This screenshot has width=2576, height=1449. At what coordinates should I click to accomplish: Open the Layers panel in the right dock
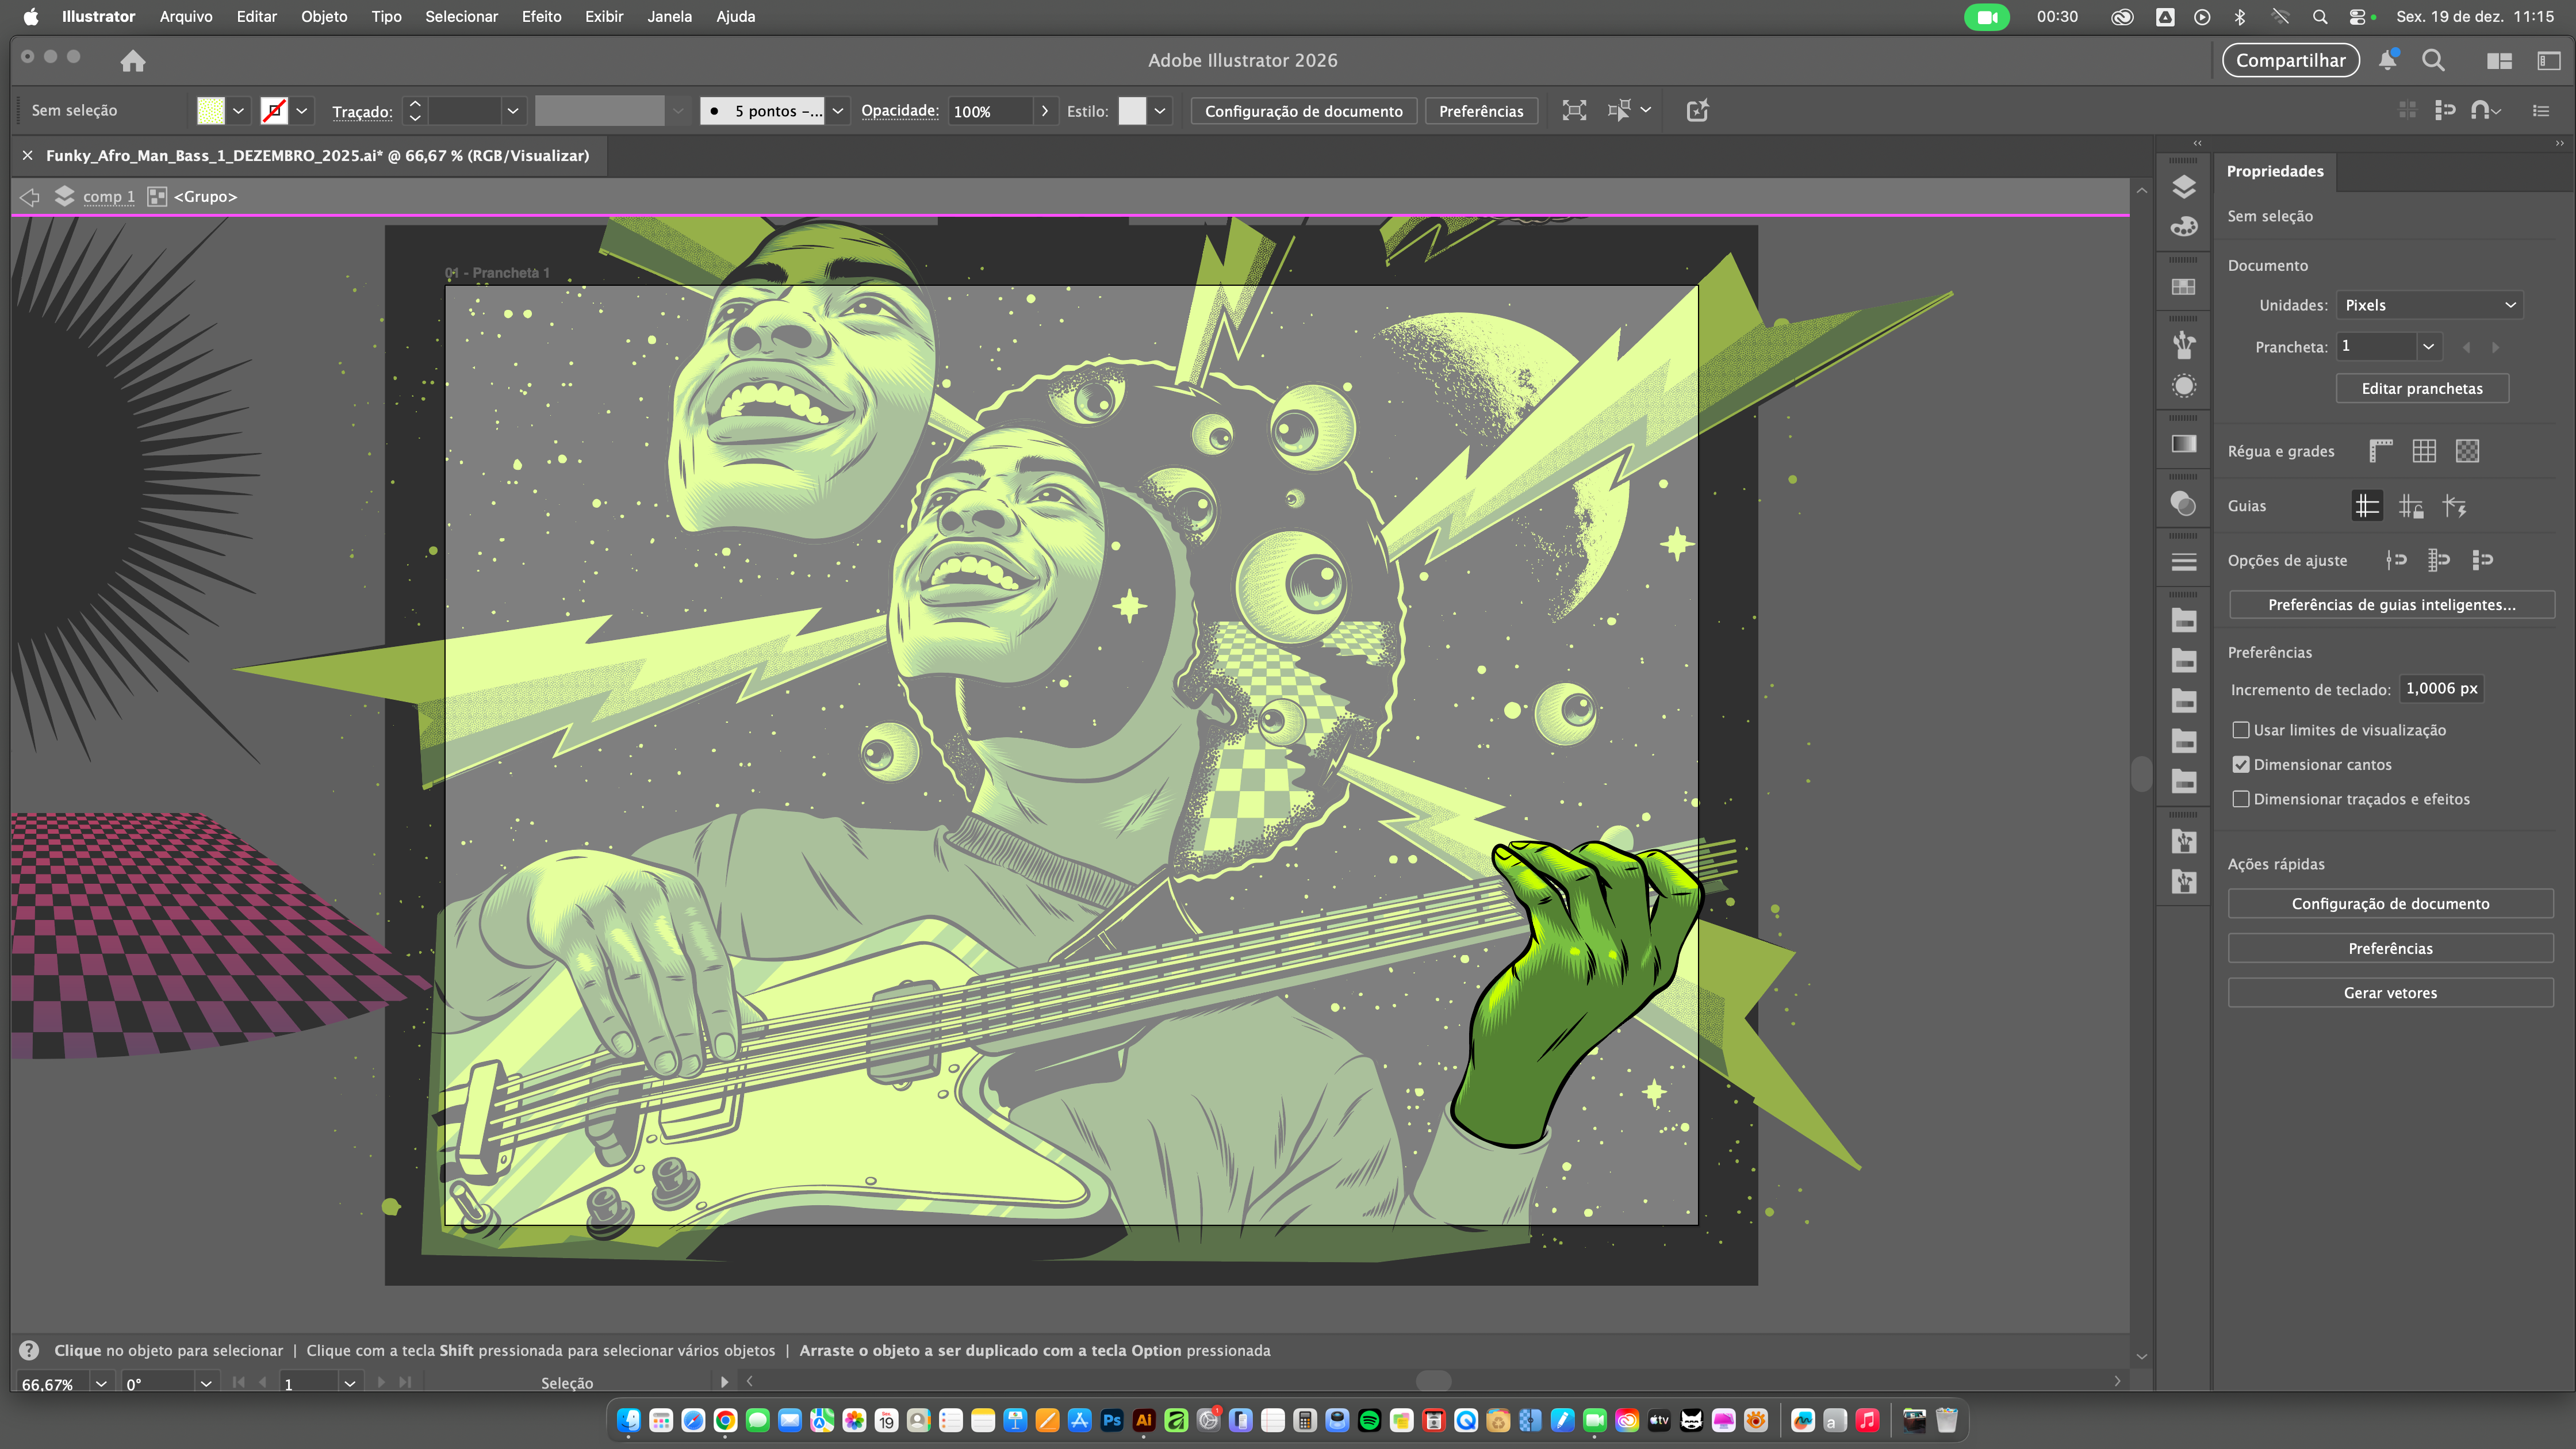pyautogui.click(x=2184, y=186)
